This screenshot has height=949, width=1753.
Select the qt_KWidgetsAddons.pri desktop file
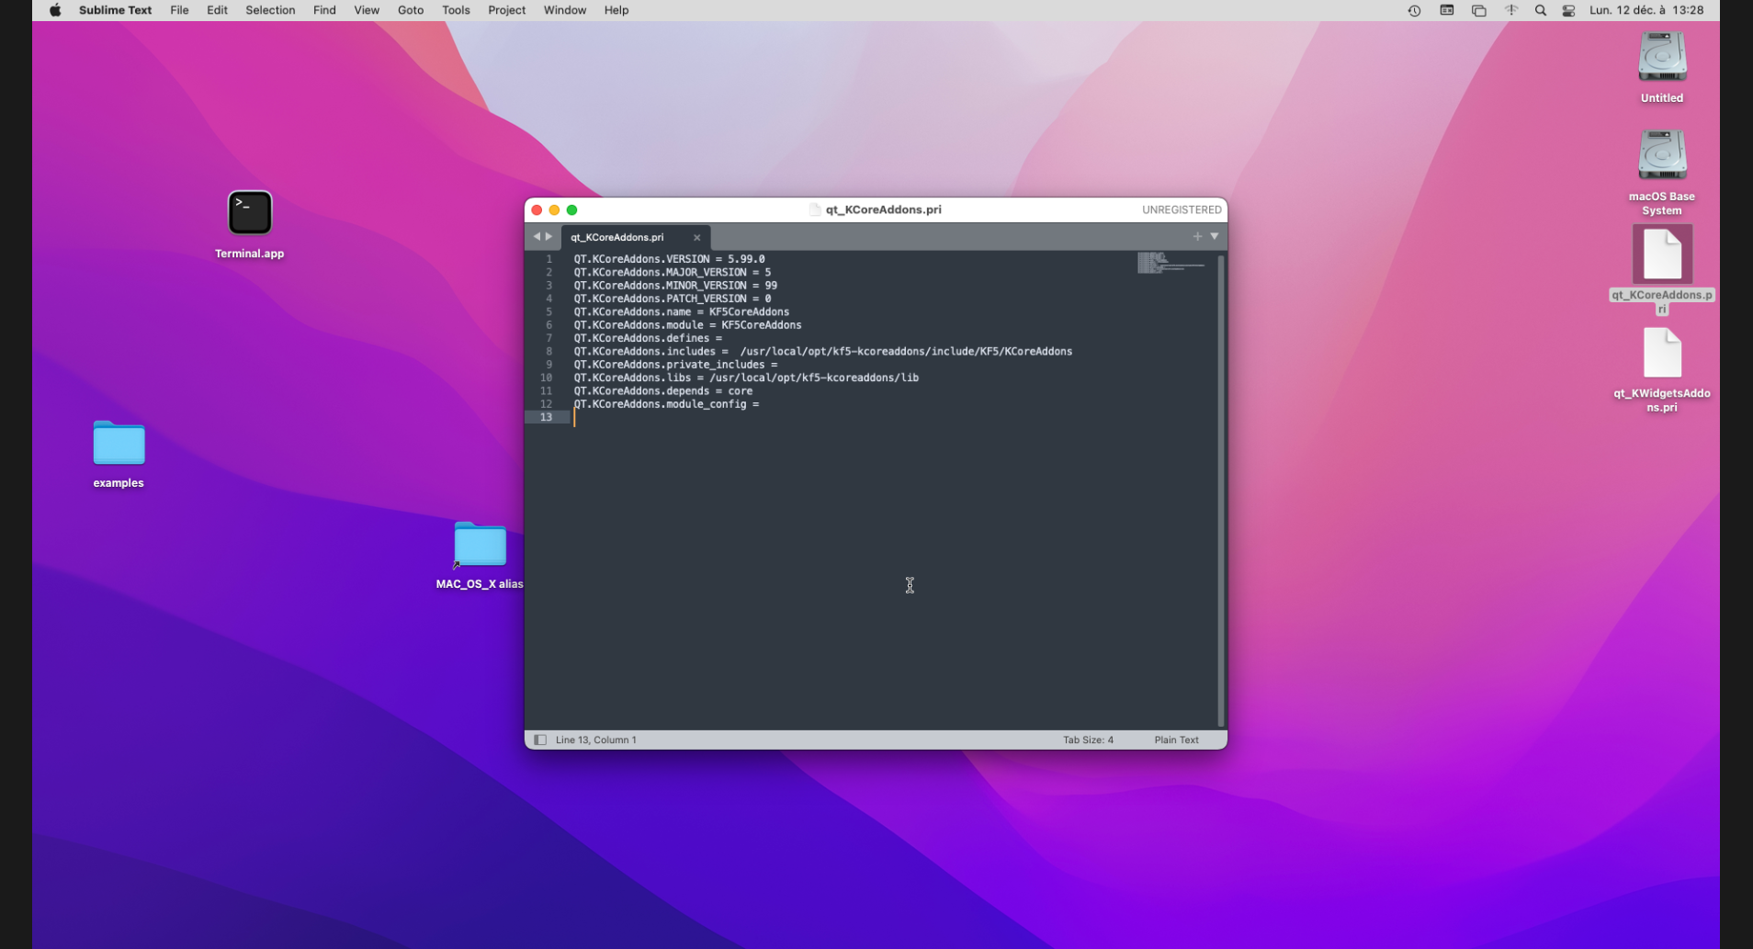[x=1662, y=353]
